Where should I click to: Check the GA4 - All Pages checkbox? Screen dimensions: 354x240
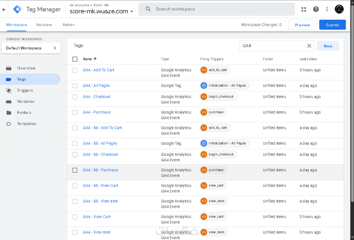(x=75, y=86)
